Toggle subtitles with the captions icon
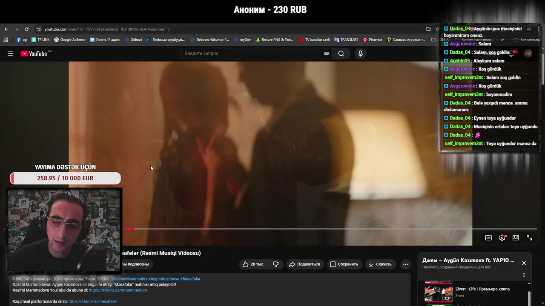The width and height of the screenshot is (545, 306). pos(488,238)
